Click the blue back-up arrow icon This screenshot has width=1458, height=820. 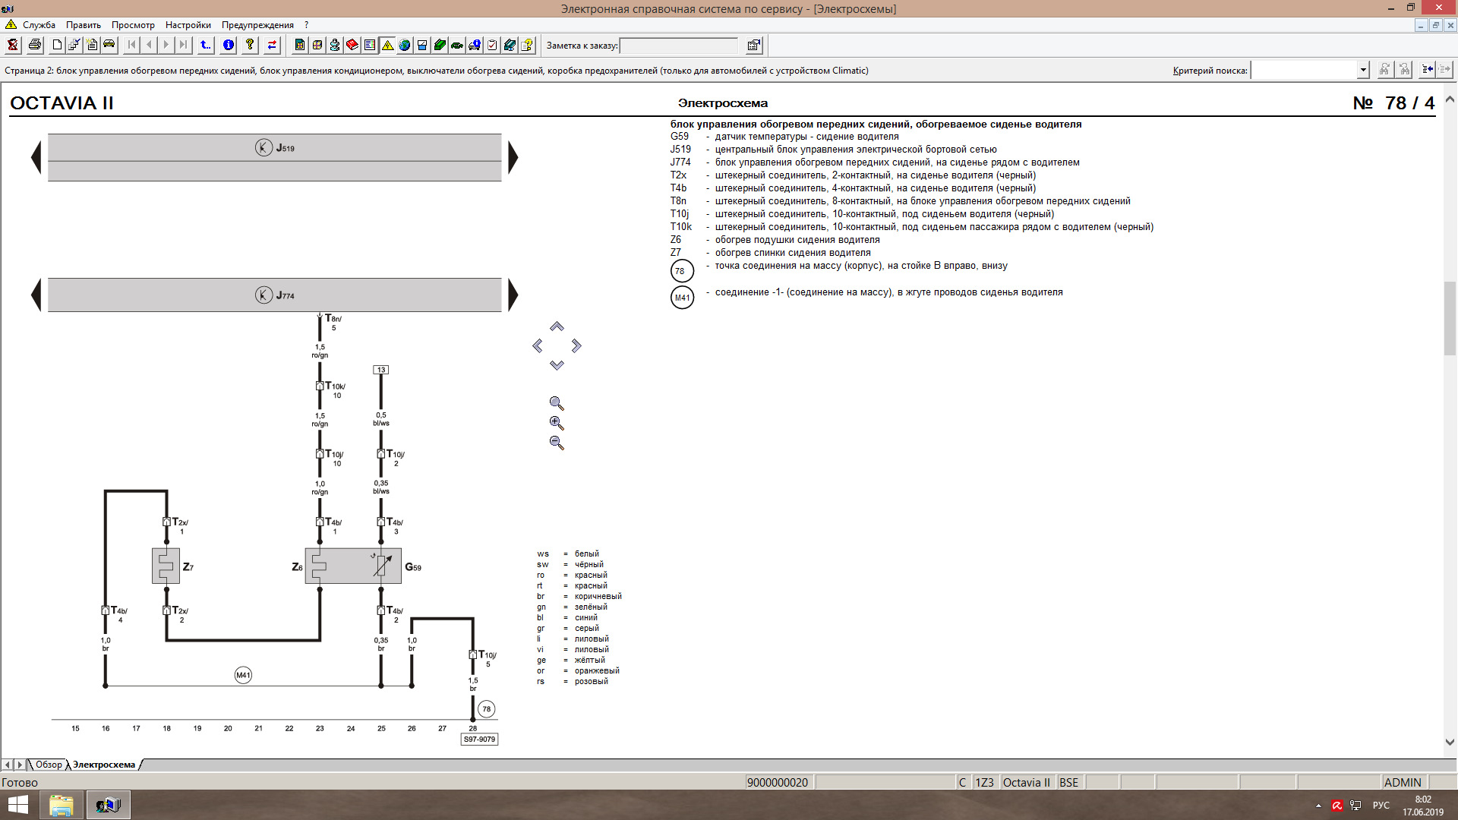pyautogui.click(x=206, y=46)
